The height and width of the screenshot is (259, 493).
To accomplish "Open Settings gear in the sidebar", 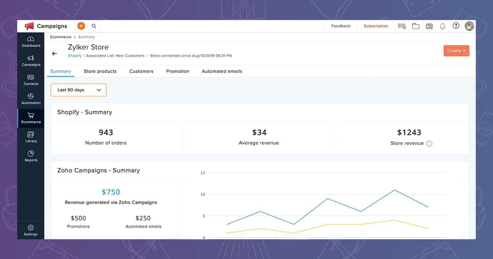I will 31,230.
